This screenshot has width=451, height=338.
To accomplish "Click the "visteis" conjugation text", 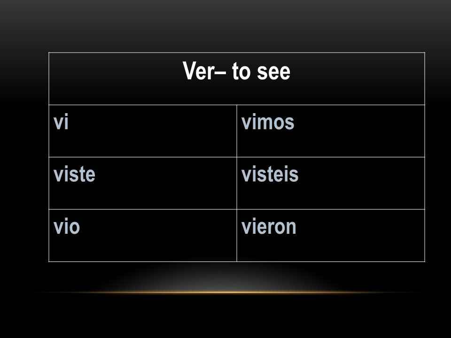I will [270, 174].
